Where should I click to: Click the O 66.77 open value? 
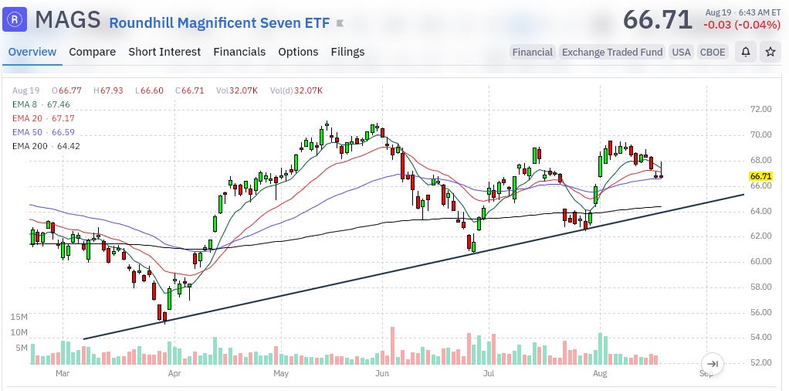tap(66, 90)
